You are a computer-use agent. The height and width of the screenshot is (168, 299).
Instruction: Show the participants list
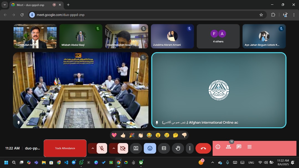coord(228,147)
